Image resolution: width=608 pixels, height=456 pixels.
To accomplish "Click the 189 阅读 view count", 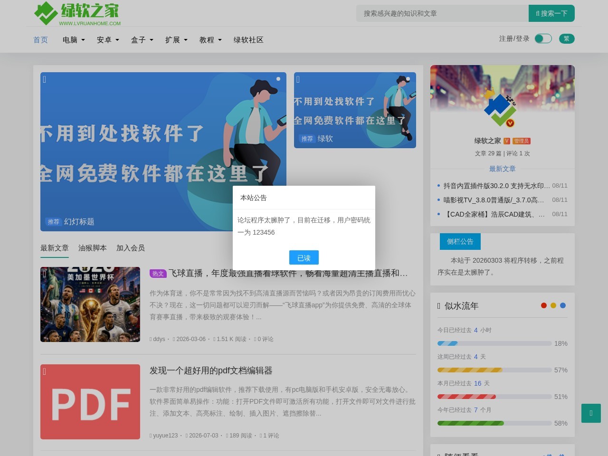I will (241, 436).
